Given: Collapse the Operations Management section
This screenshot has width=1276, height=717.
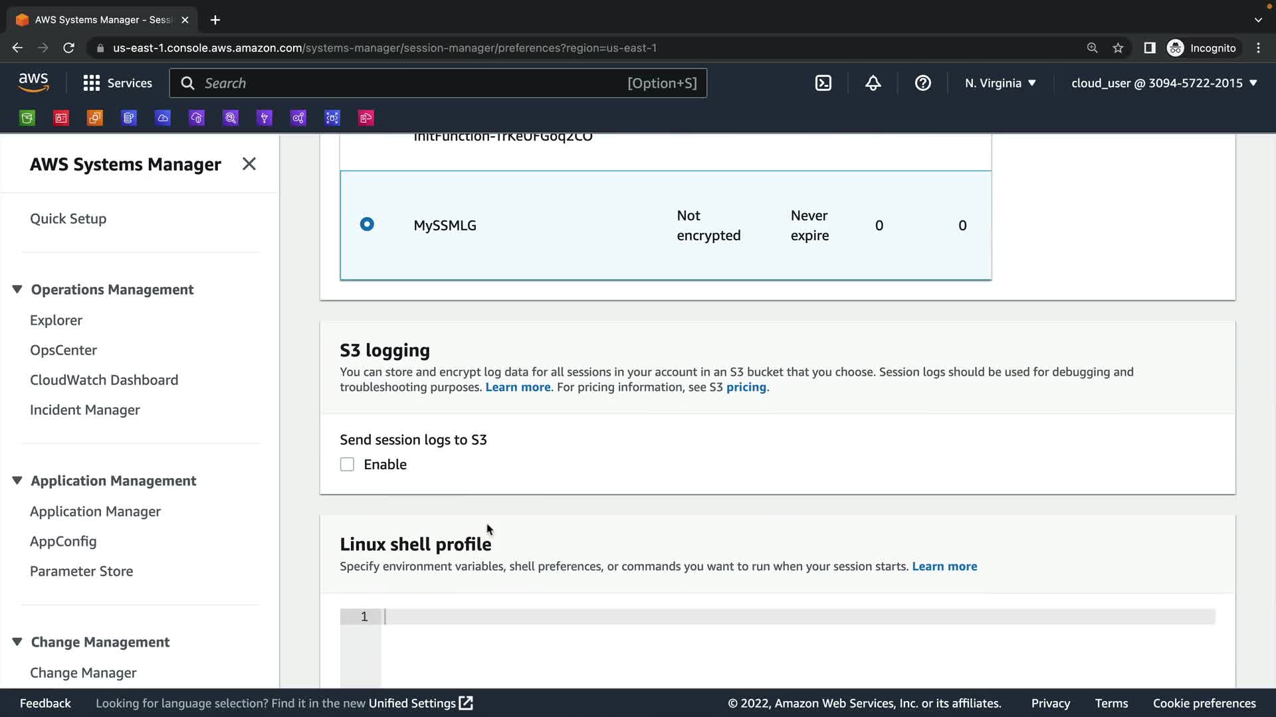Looking at the screenshot, I should pos(17,289).
